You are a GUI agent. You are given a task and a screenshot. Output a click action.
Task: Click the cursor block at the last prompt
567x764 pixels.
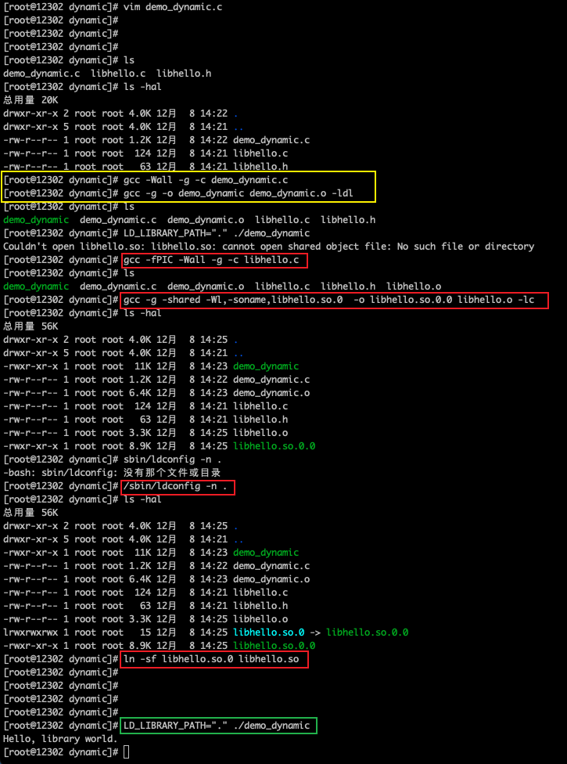[x=127, y=752]
